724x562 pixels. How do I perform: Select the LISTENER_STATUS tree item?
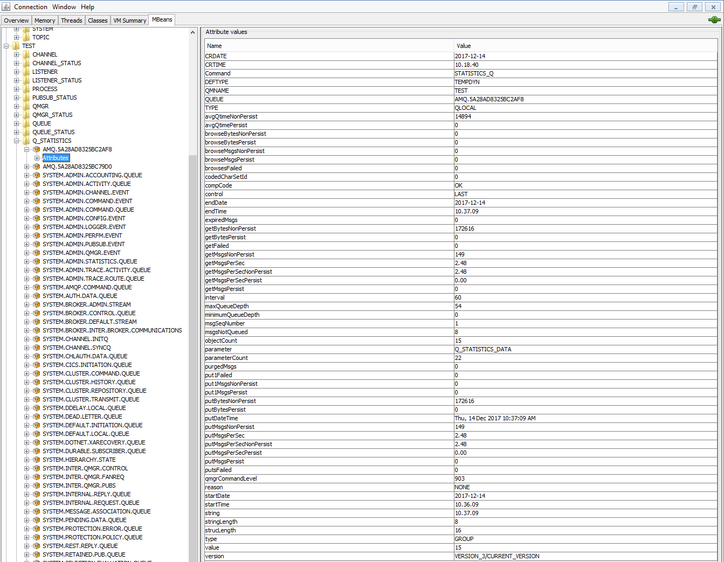point(57,80)
